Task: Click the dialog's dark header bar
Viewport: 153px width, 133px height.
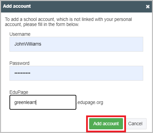Action: coord(76,7)
